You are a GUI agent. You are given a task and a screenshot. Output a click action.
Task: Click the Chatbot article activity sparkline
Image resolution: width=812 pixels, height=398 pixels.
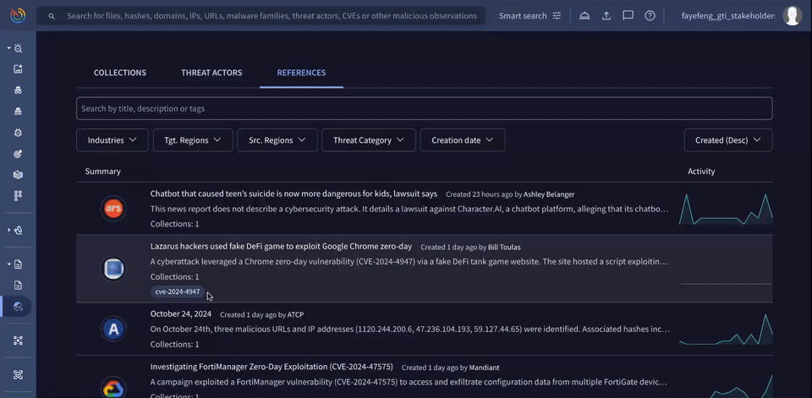pyautogui.click(x=726, y=209)
